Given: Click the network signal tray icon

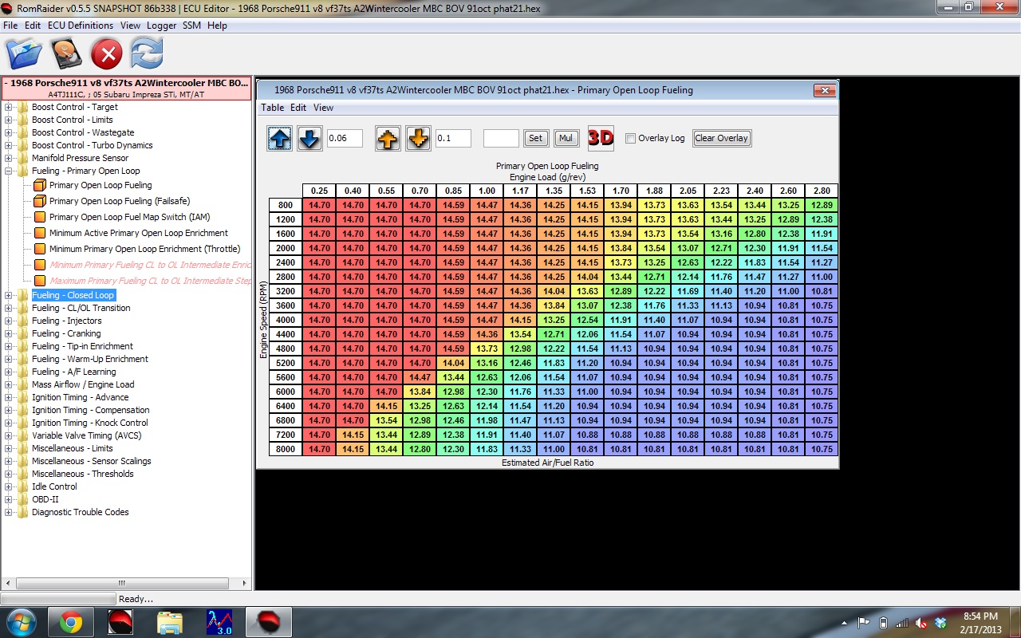Looking at the screenshot, I should (902, 623).
